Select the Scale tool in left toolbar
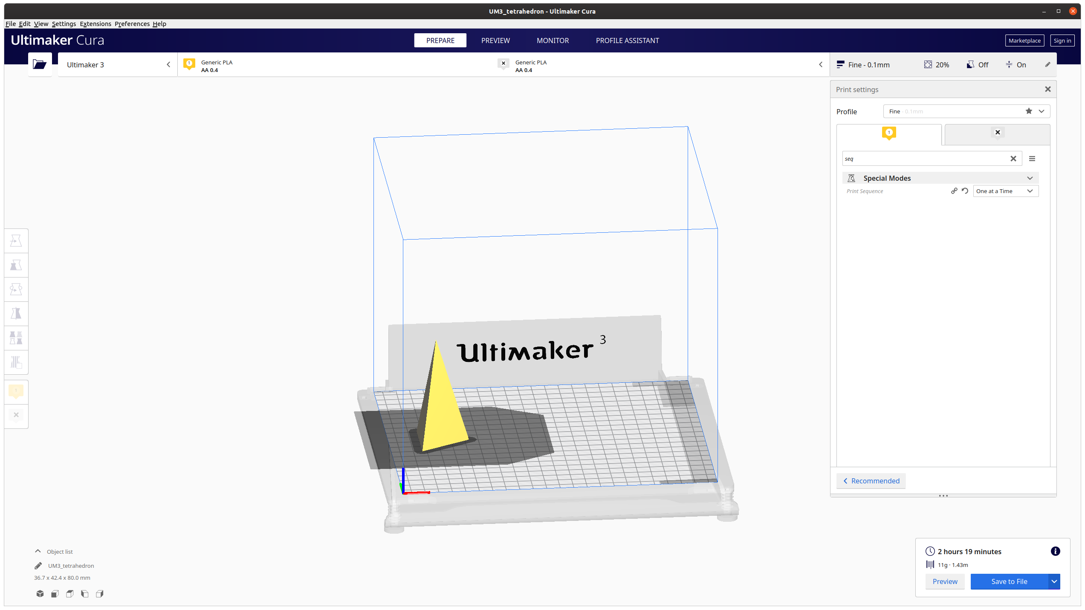The width and height of the screenshot is (1085, 610). [x=16, y=265]
